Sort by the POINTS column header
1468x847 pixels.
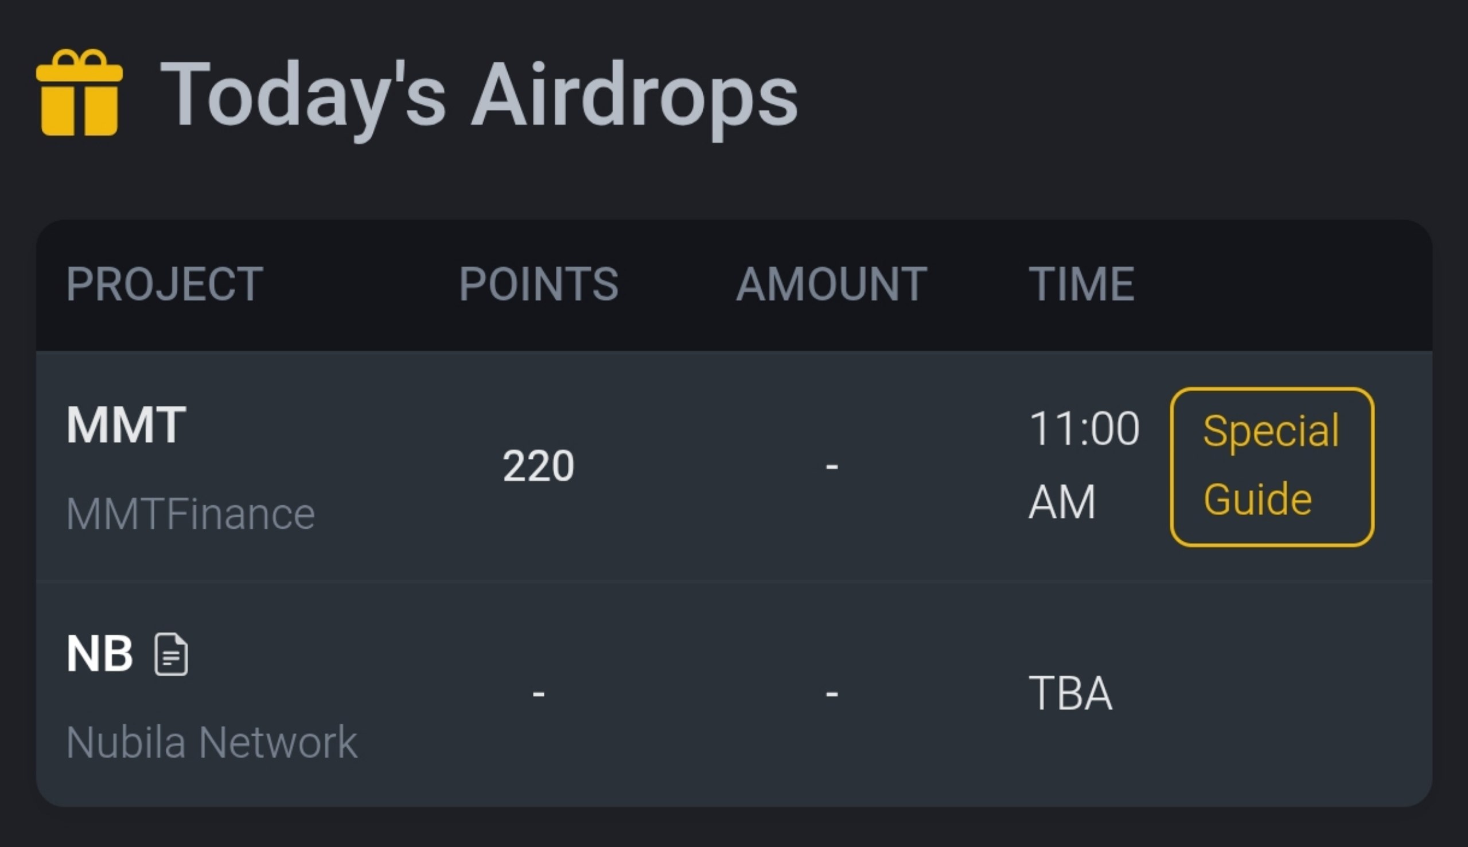click(538, 284)
